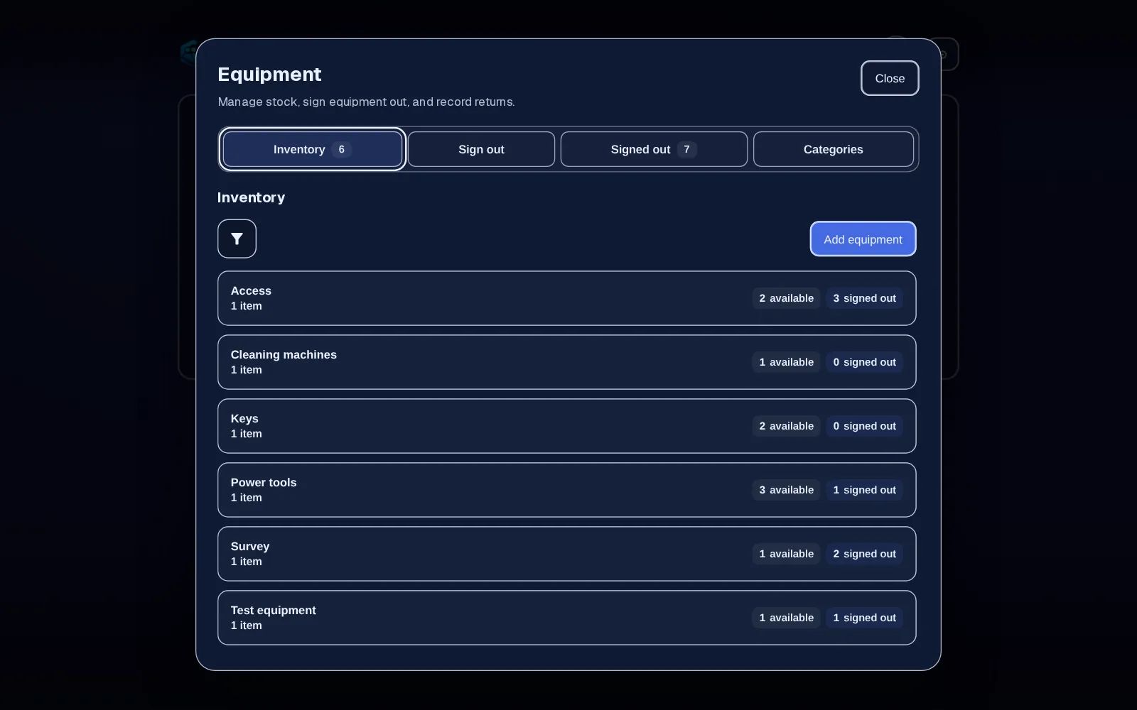Click the Survey '1 available' badge
The image size is (1137, 710).
(x=786, y=554)
